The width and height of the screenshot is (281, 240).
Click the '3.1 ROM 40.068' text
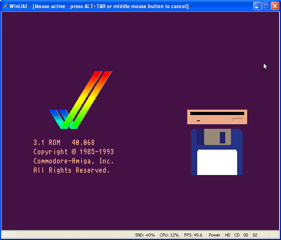pyautogui.click(x=64, y=143)
